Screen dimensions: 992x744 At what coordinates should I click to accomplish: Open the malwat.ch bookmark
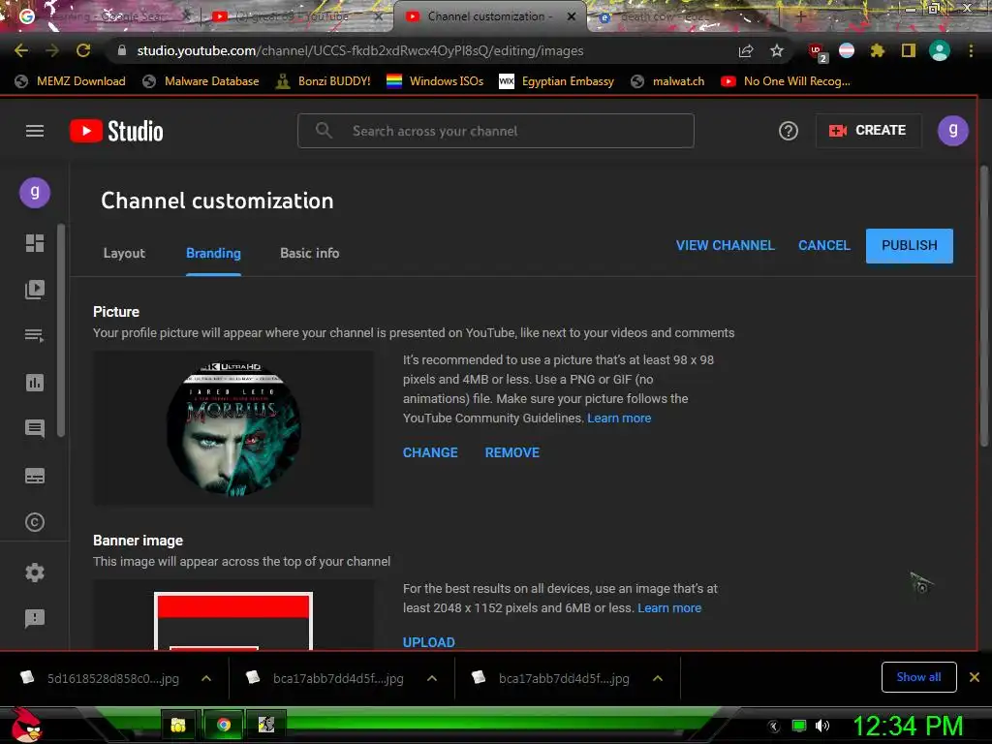coord(667,81)
